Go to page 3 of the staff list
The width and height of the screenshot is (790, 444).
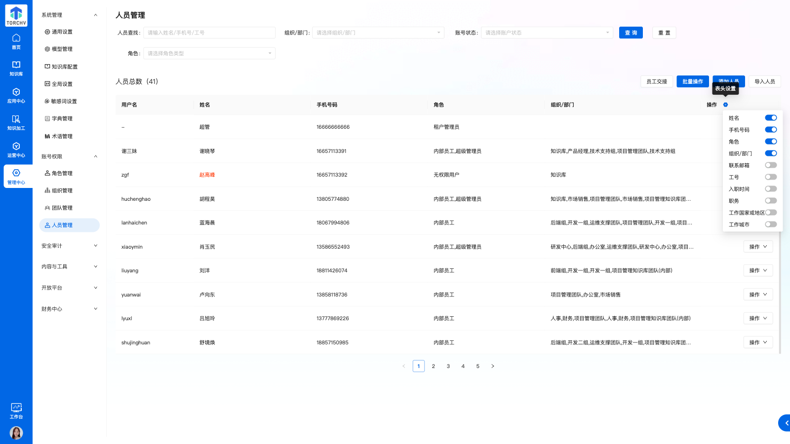click(x=448, y=366)
